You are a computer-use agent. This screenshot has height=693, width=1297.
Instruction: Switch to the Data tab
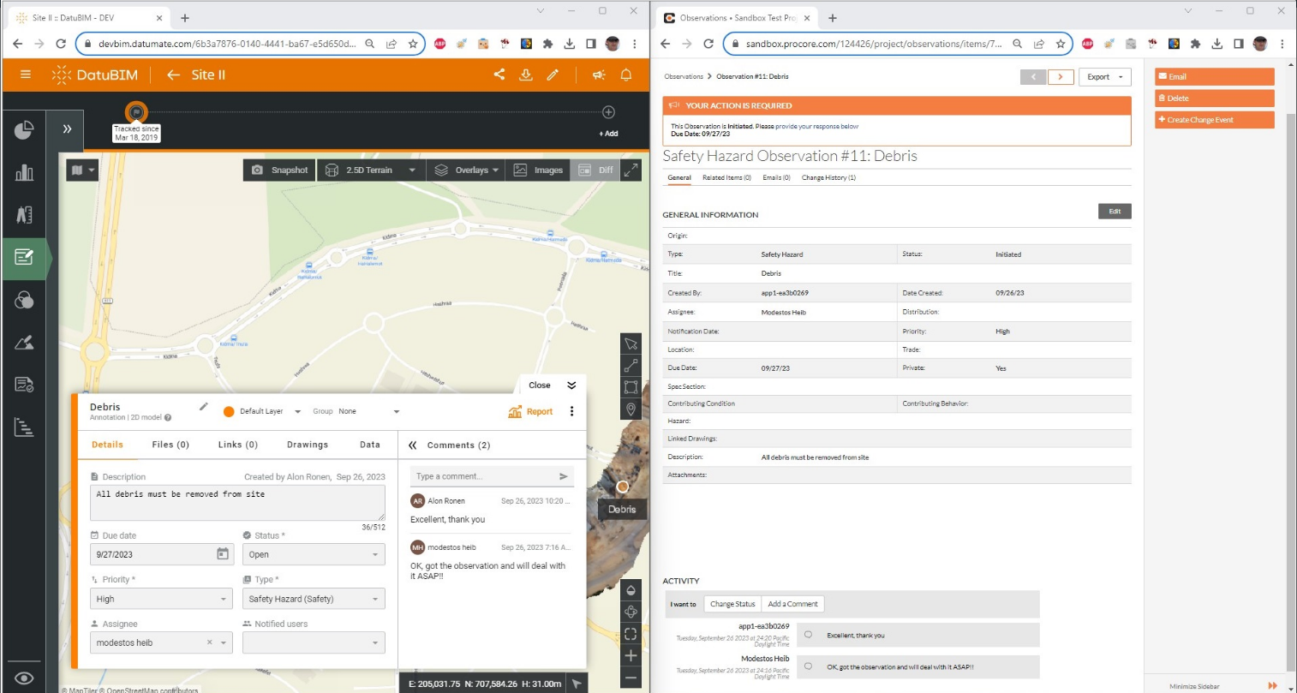tap(369, 445)
